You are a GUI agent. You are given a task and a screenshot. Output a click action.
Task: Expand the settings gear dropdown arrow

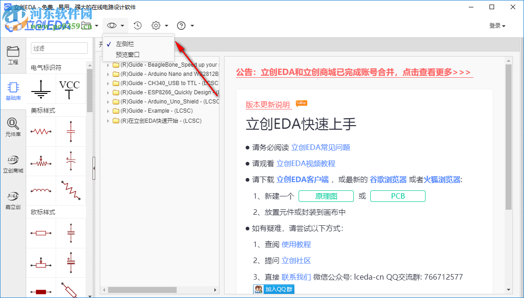167,26
